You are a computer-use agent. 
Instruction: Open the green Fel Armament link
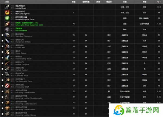[x=21, y=31]
